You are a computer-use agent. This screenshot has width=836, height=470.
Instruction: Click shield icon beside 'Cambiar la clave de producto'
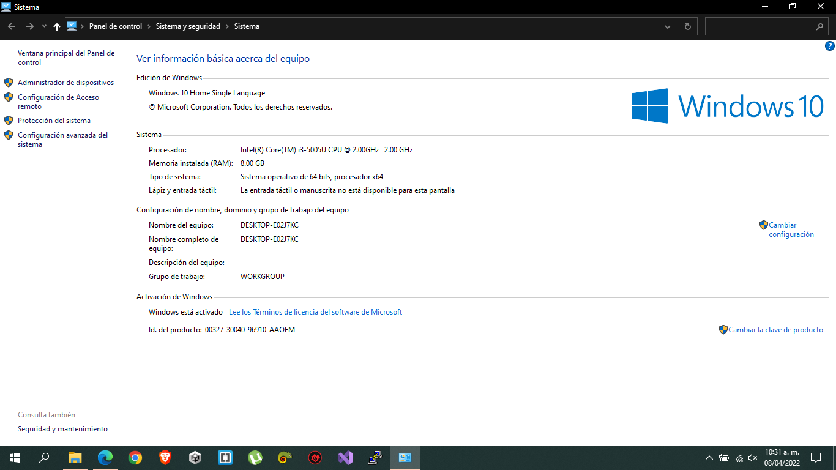723,329
